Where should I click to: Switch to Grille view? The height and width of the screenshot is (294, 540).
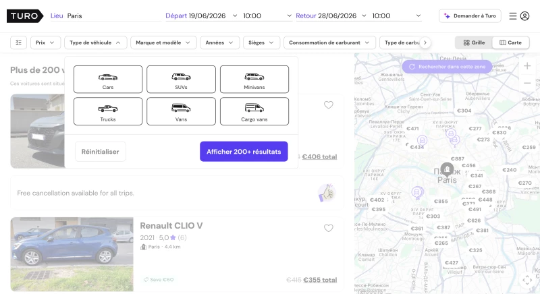[x=474, y=42]
